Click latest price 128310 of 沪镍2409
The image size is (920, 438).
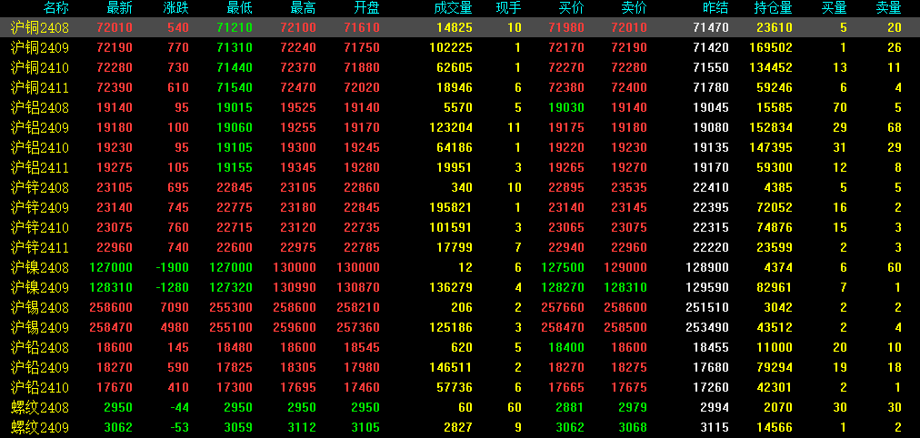(x=110, y=287)
